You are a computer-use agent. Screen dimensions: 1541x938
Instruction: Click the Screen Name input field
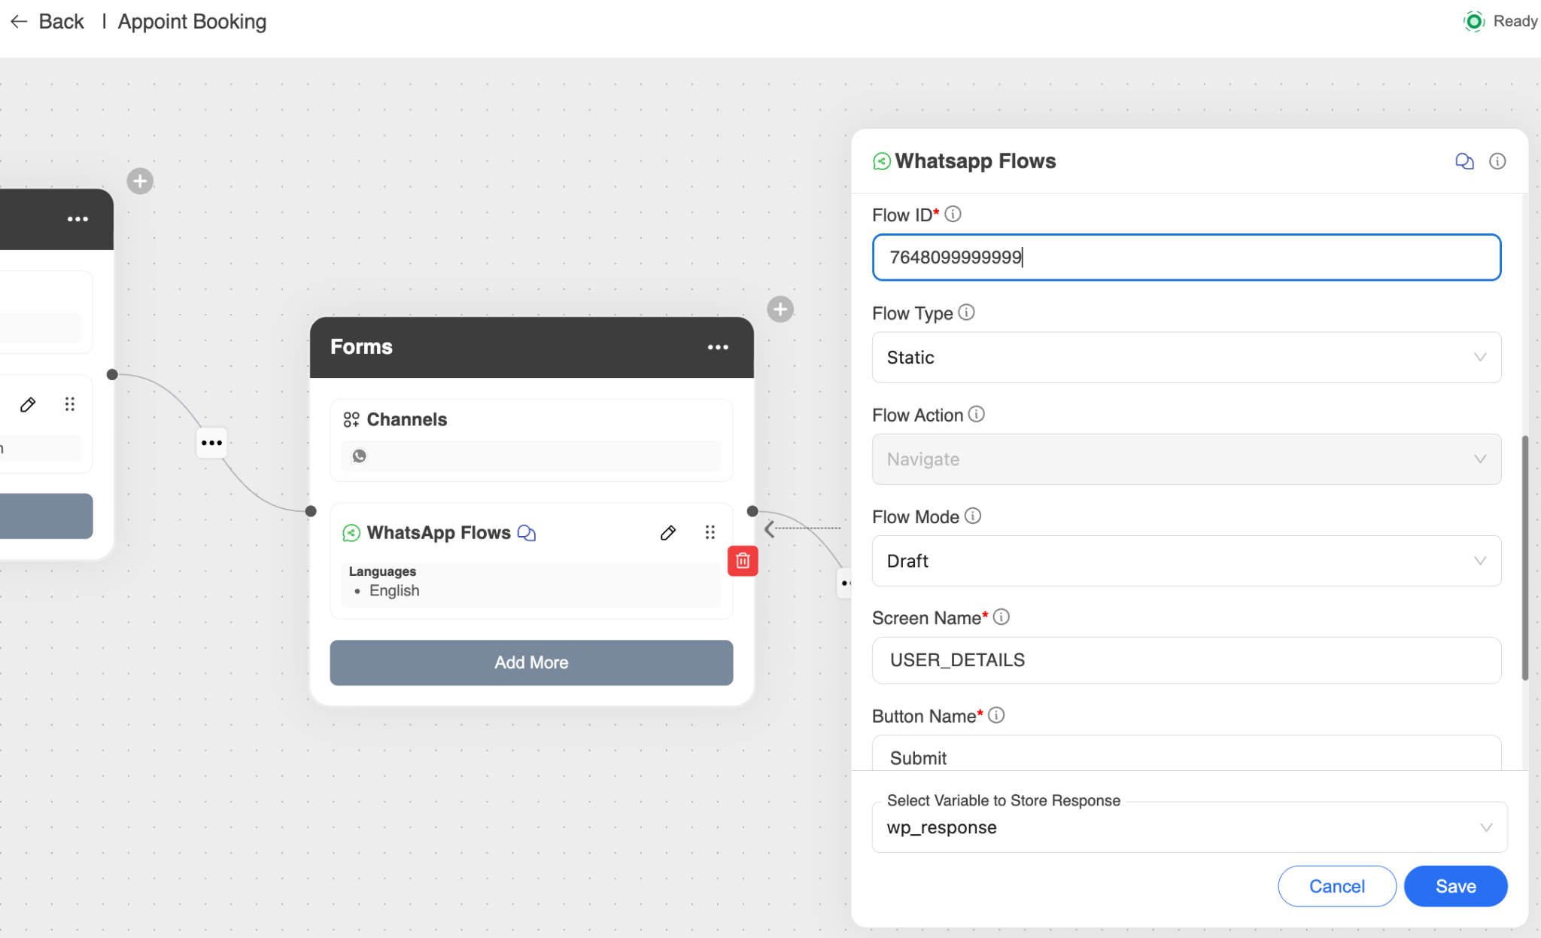pyautogui.click(x=1186, y=660)
